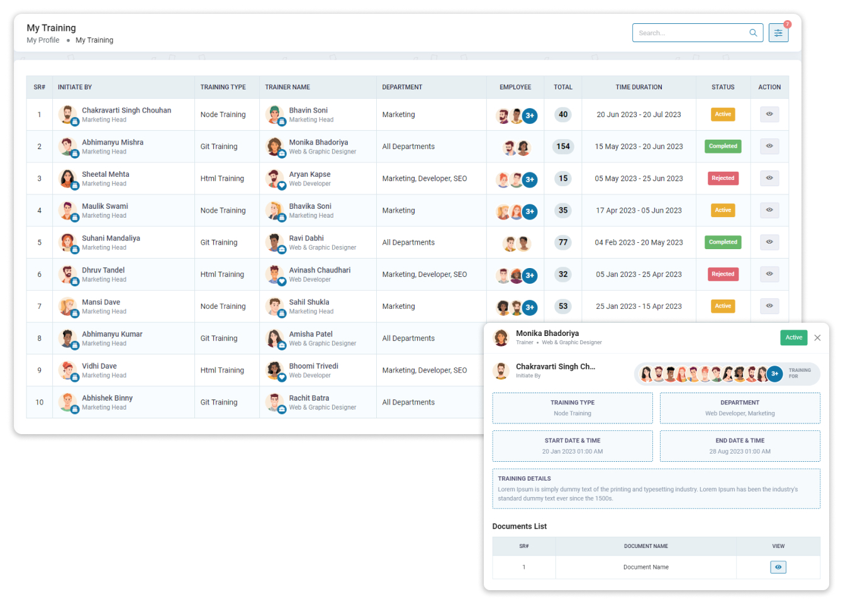Image resolution: width=843 pixels, height=604 pixels.
Task: Open eye icon on Sheetal Mehta's row
Action: point(769,178)
